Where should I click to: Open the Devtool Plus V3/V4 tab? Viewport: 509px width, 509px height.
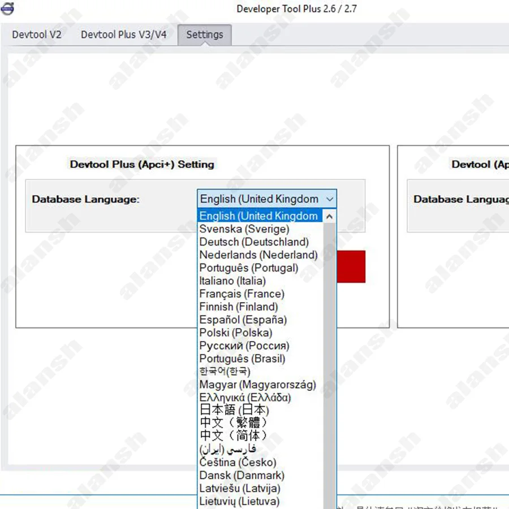click(124, 34)
